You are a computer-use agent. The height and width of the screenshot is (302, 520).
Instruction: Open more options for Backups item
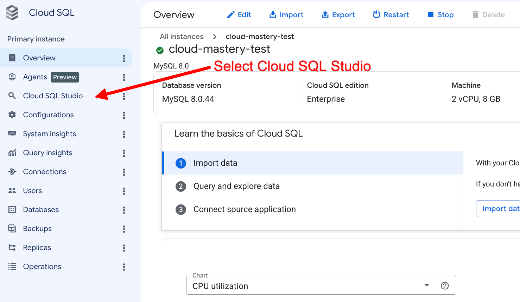[x=124, y=229]
